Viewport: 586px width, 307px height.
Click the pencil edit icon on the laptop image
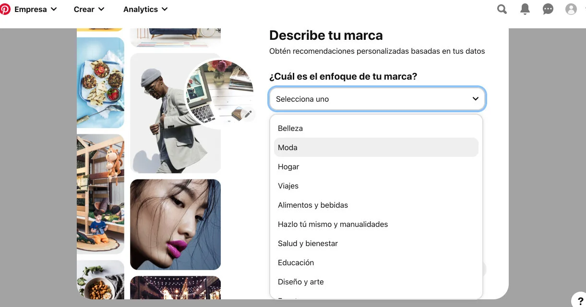[248, 114]
